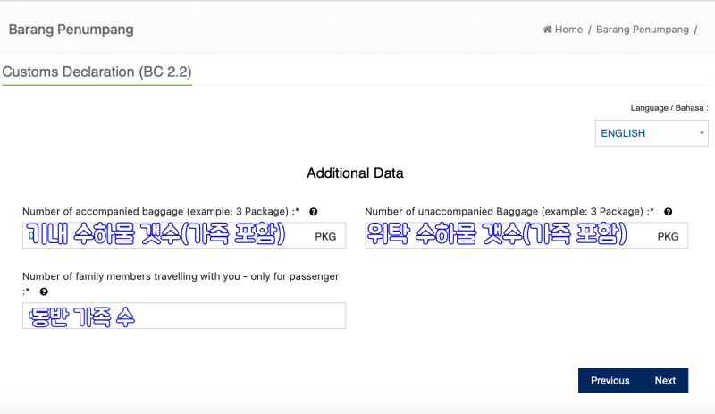Click the Language / Bahasa label

coord(669,108)
